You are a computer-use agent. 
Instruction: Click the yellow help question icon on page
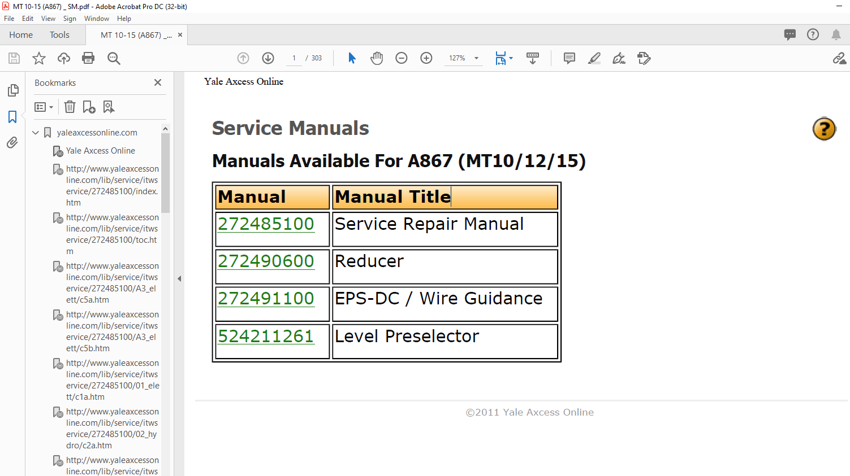[824, 129]
